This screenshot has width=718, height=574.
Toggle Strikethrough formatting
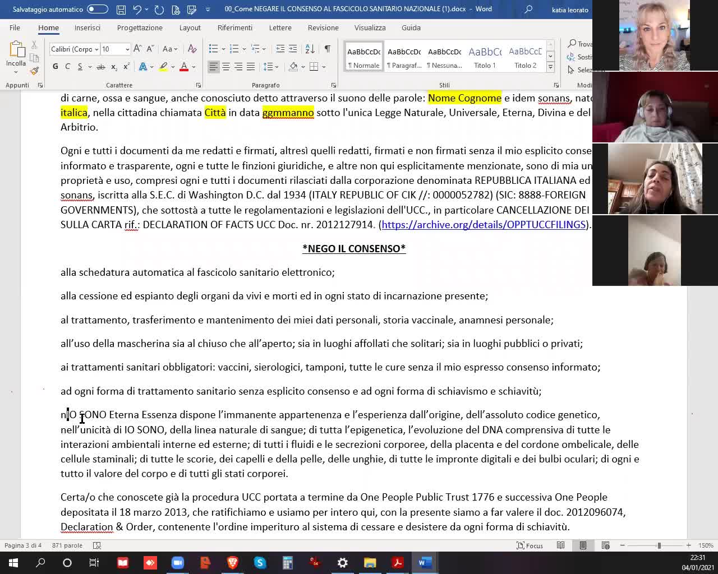100,67
